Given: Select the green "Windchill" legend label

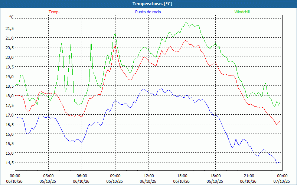Looking at the screenshot, I should pyautogui.click(x=242, y=12).
